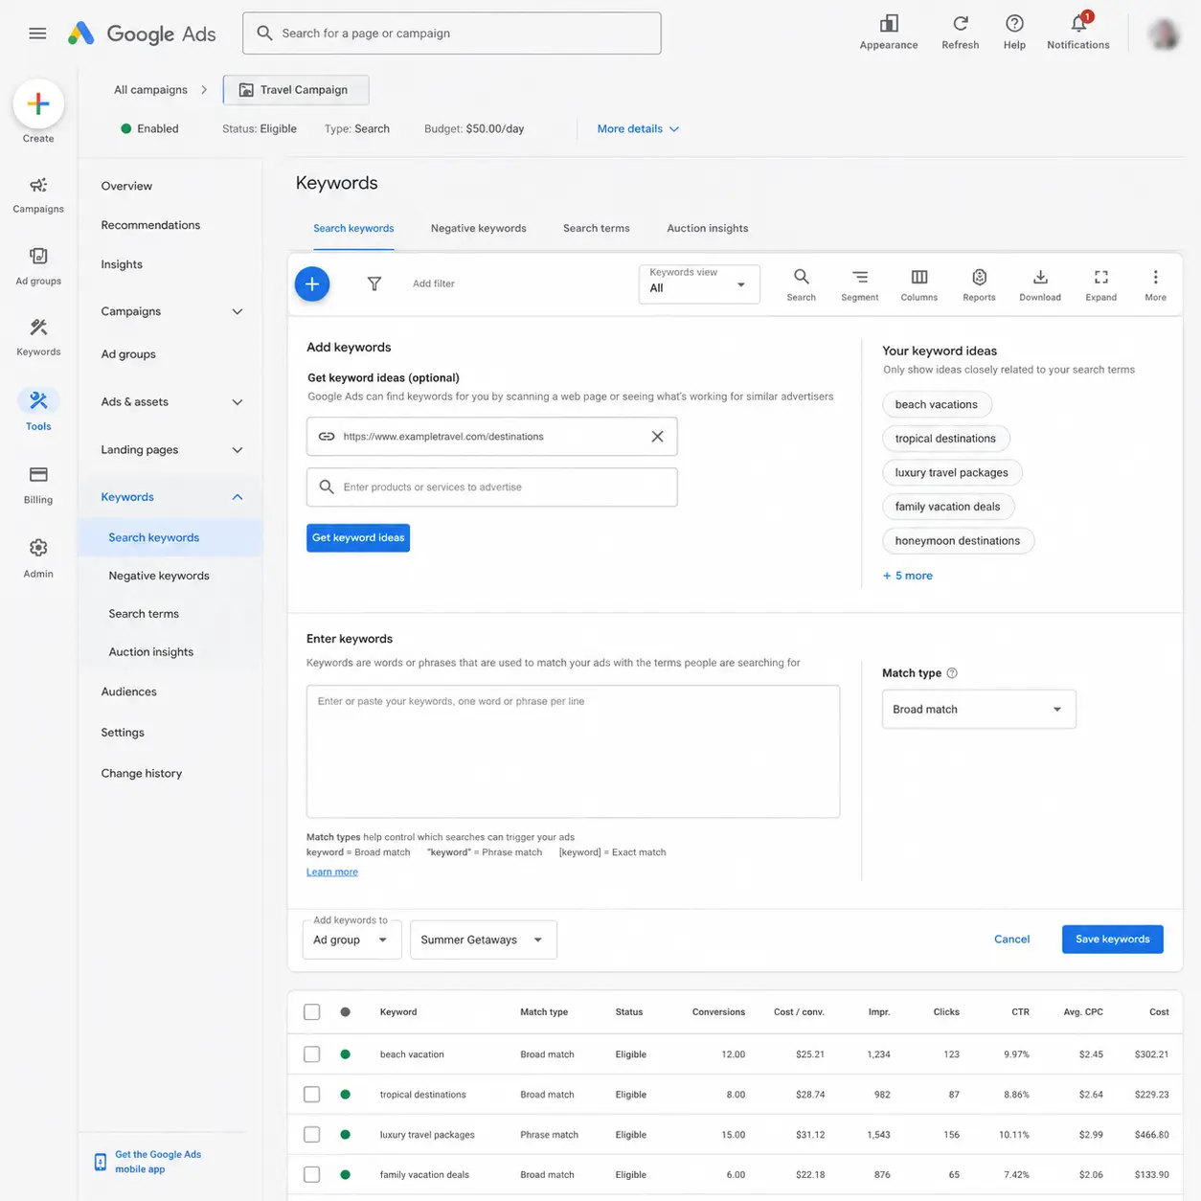Check the beach vacation row checkbox
The image size is (1201, 1201).
(312, 1054)
